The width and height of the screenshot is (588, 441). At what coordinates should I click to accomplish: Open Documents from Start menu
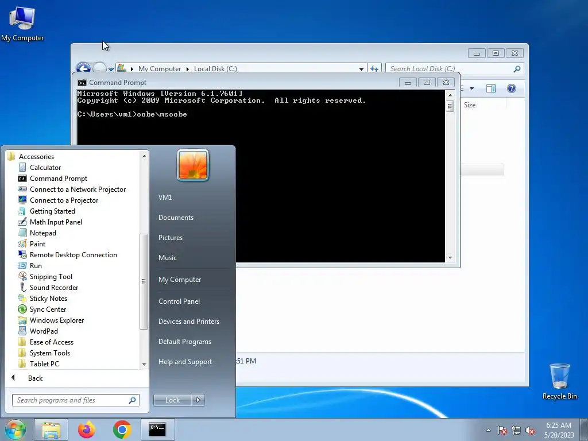[x=176, y=218]
